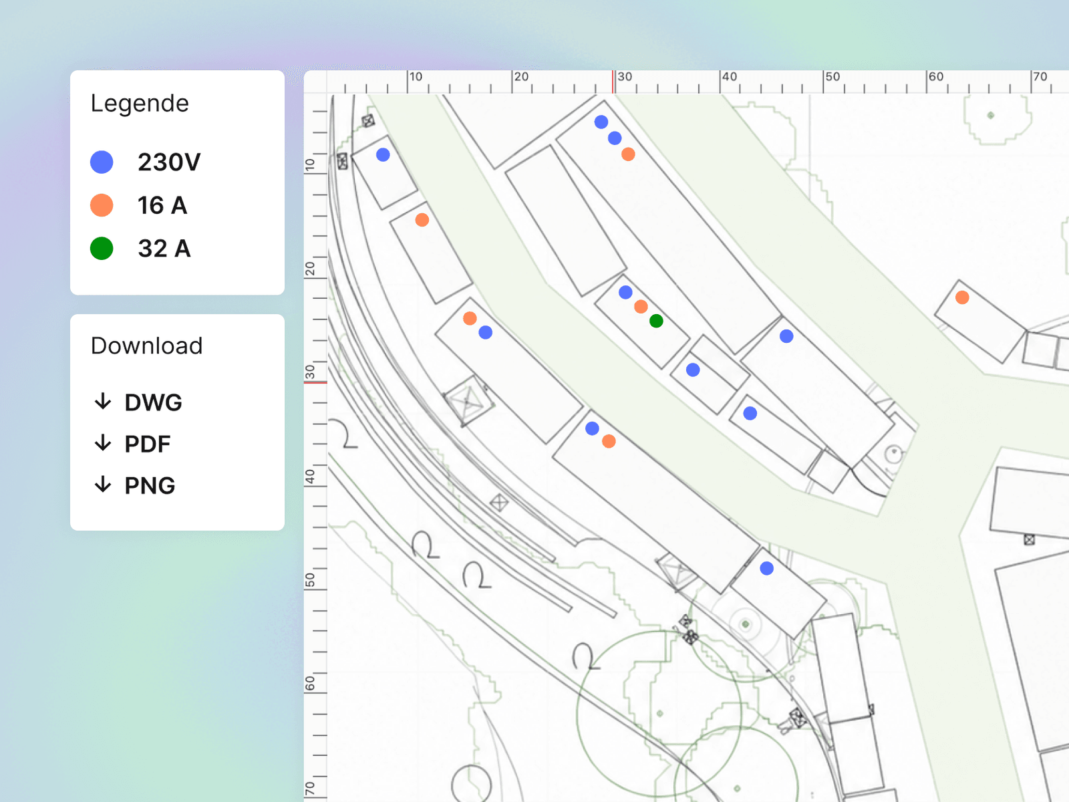Select the '230V' legend label
This screenshot has width=1069, height=802.
169,162
